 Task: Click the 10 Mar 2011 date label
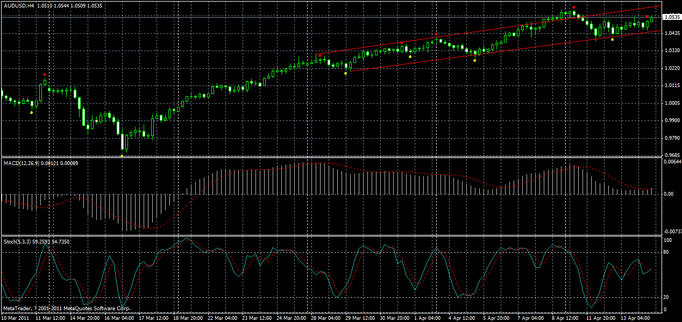[16, 318]
